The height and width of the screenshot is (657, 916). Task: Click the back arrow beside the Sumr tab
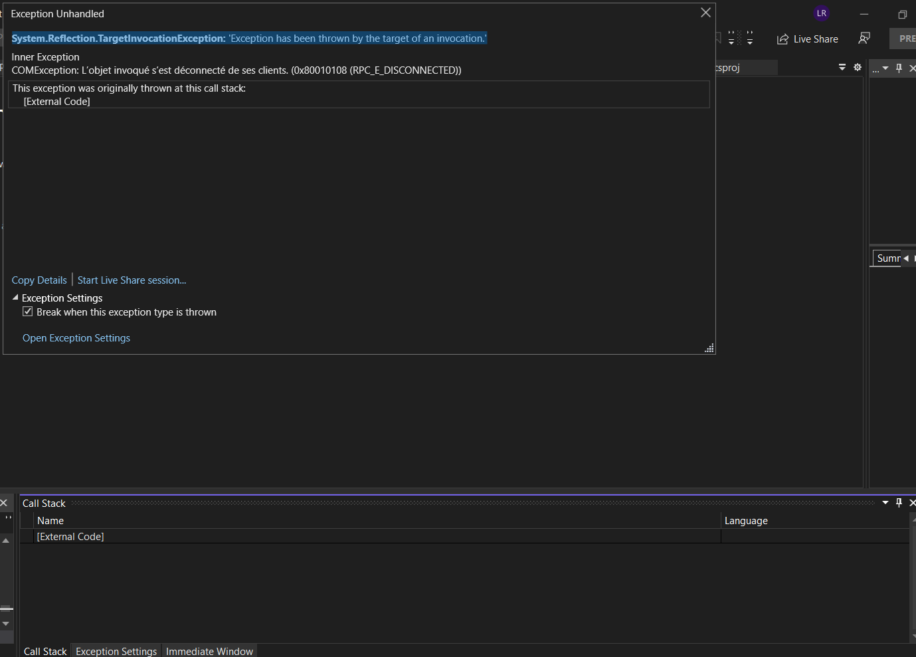click(x=905, y=258)
